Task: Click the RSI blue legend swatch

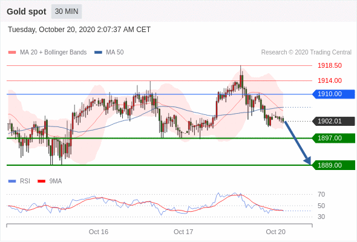Action: pos(12,181)
